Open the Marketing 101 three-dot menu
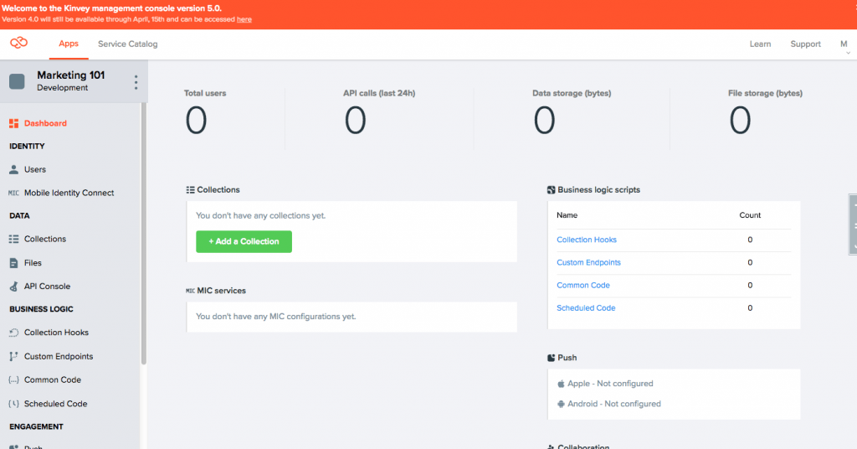Viewport: 857px width, 449px height. pos(136,82)
